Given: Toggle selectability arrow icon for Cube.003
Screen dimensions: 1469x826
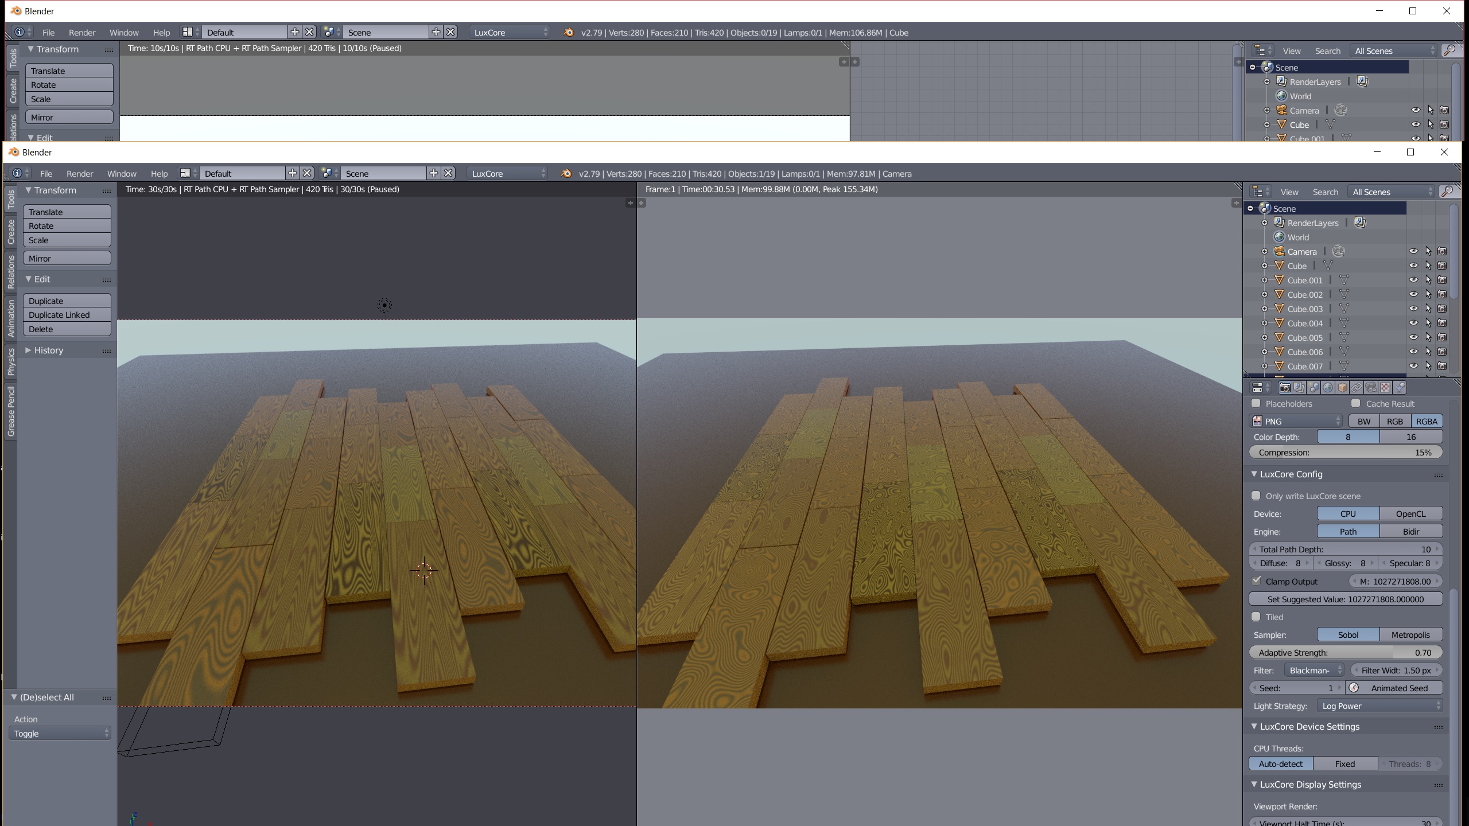Looking at the screenshot, I should (x=1428, y=309).
